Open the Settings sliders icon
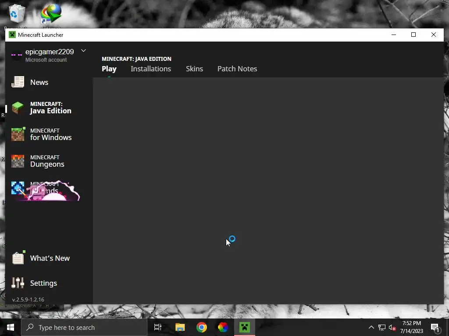The width and height of the screenshot is (449, 336). coord(18,283)
